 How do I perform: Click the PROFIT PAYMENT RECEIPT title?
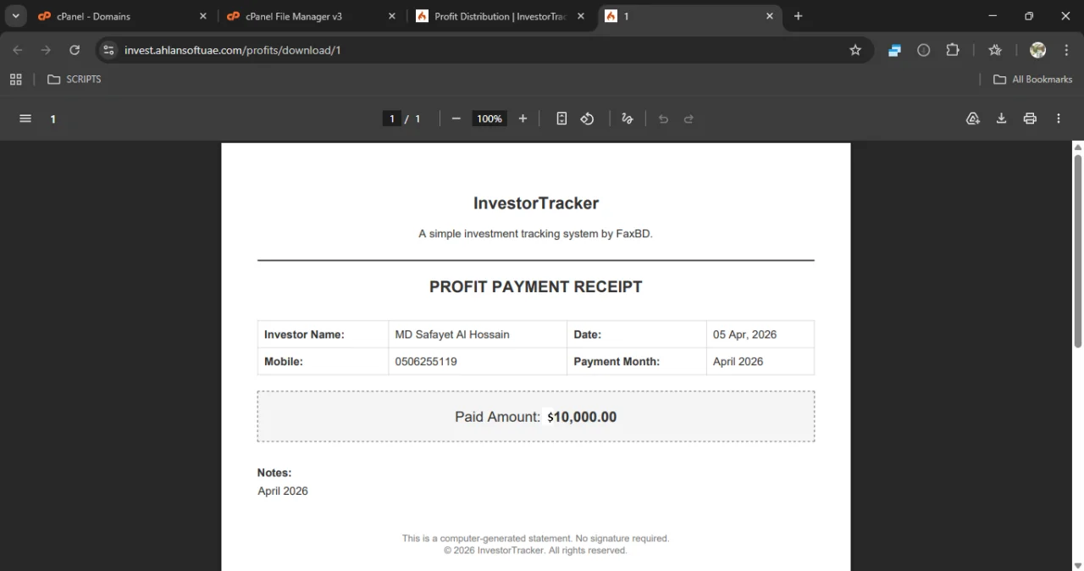(x=536, y=286)
